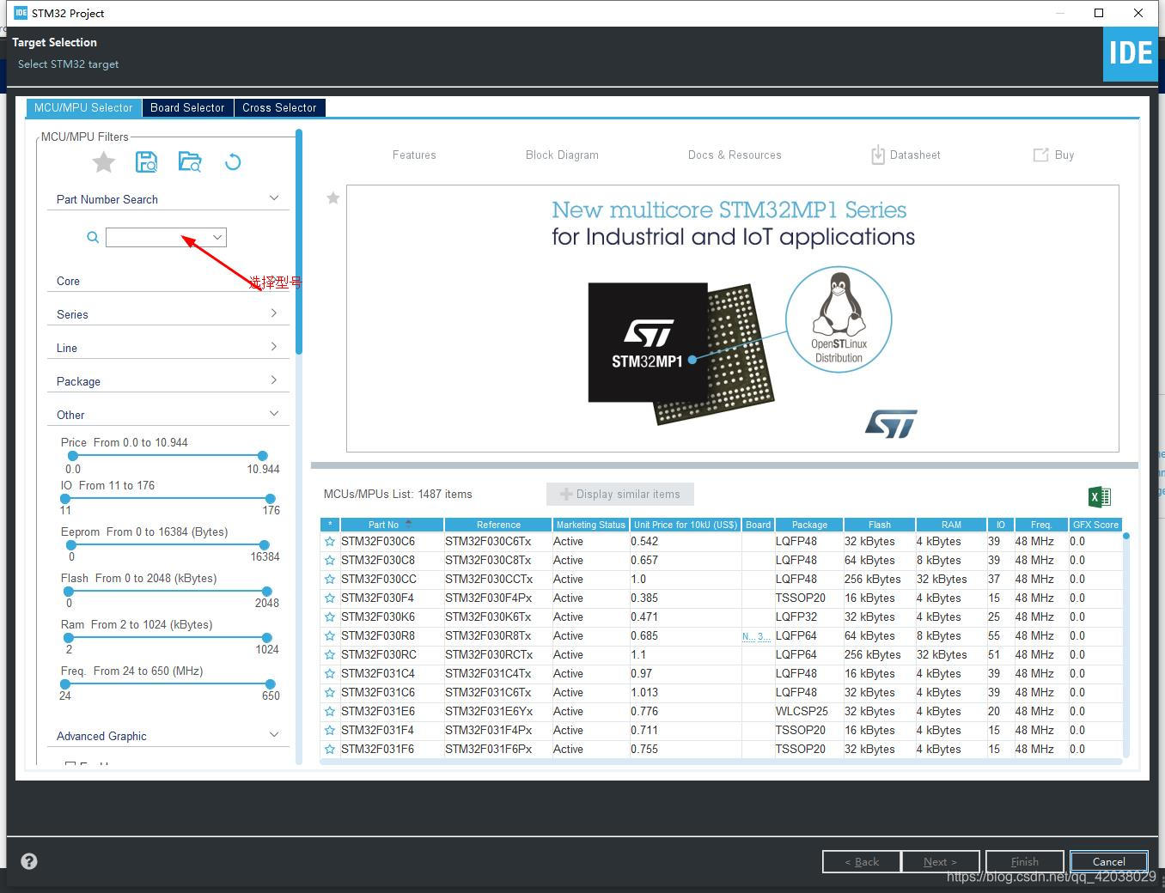
Task: Click the Back button
Action: (x=862, y=861)
